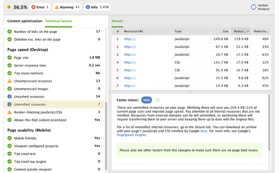Click green check icon for Mobile friendly
Viewport: 280px width, 173px height.
coord(10,138)
